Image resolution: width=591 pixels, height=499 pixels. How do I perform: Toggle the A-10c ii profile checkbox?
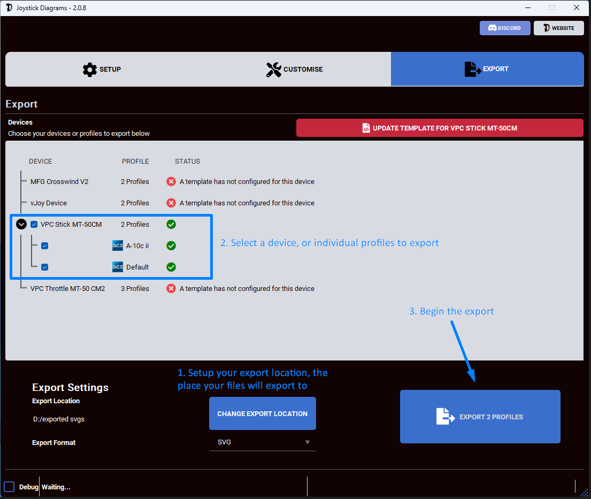[x=45, y=245]
